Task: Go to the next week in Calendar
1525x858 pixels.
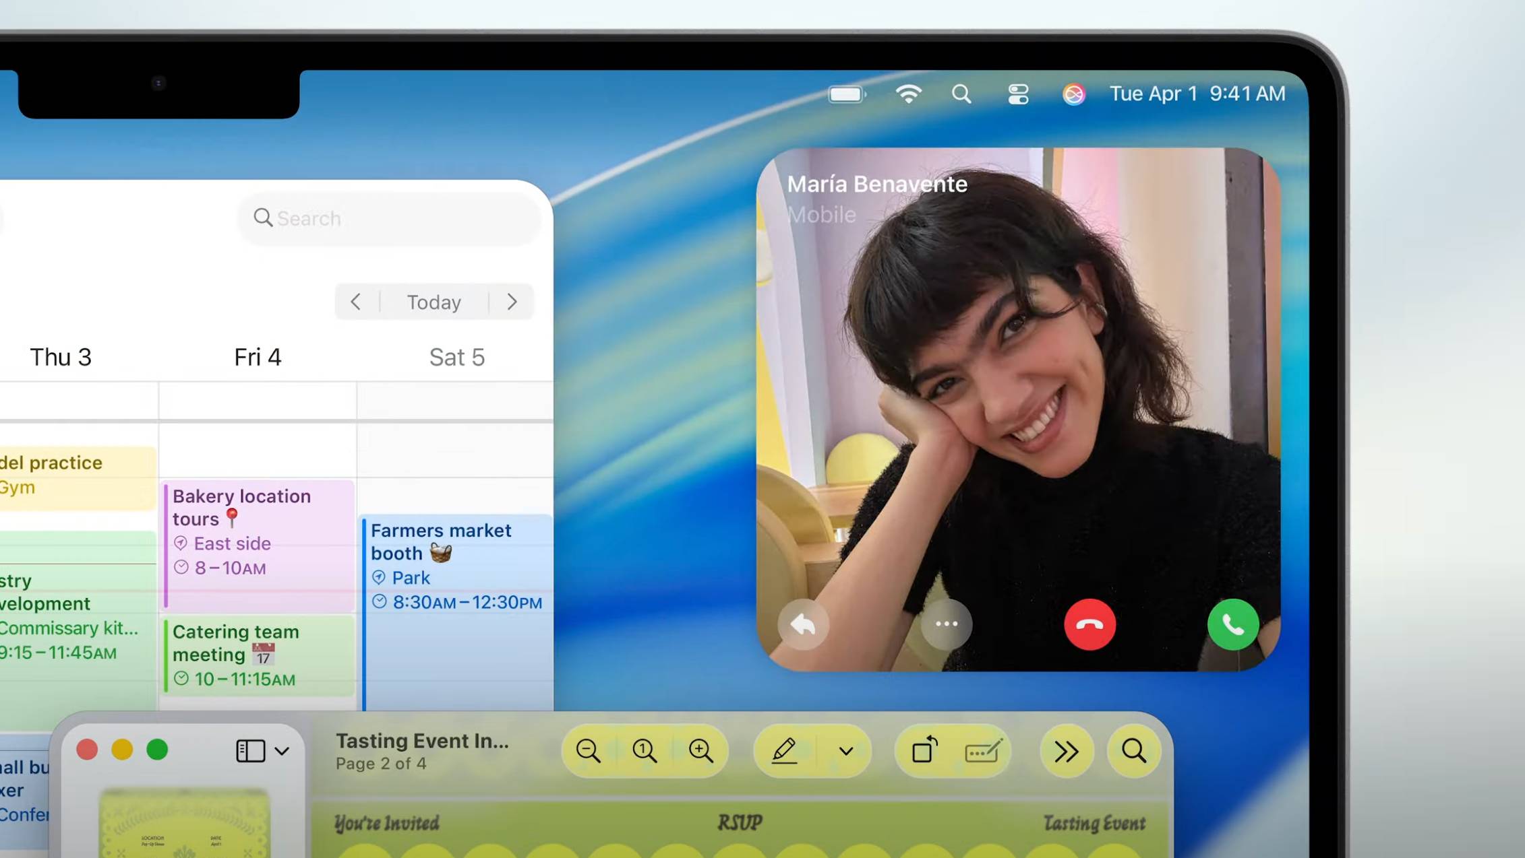Action: pyautogui.click(x=512, y=302)
